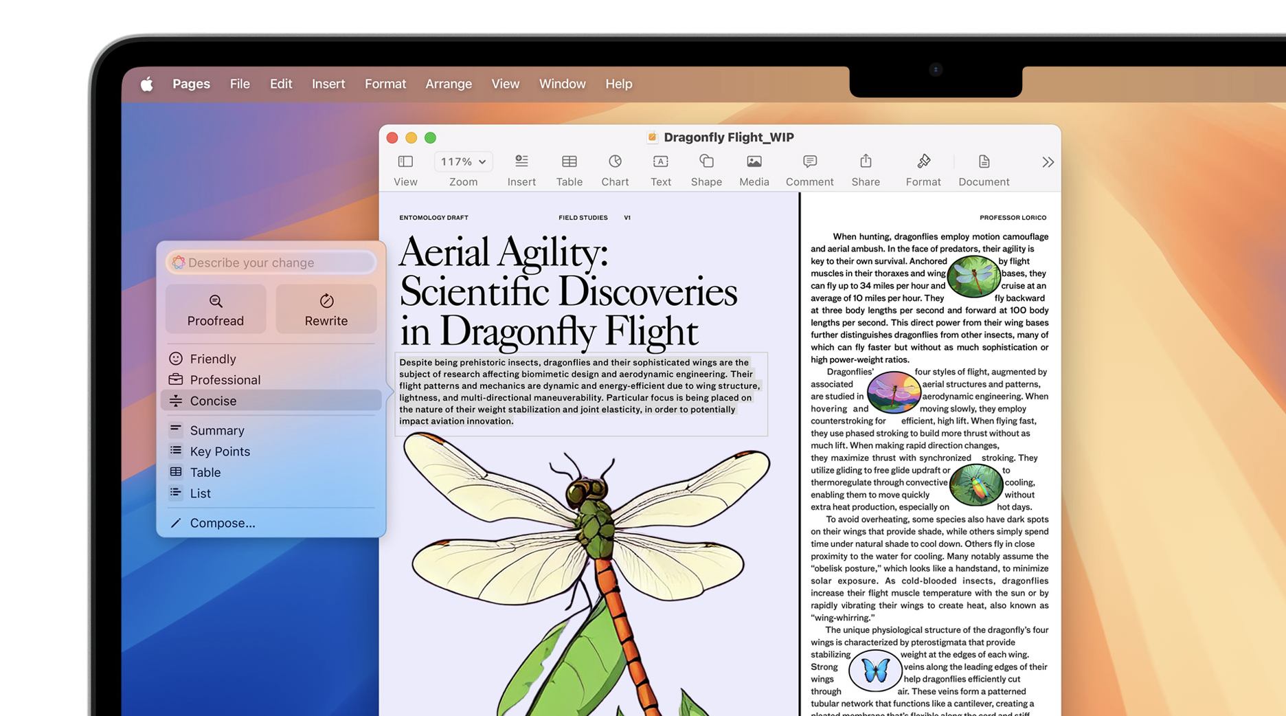This screenshot has height=716, width=1286.
Task: Select the Key Points option
Action: click(x=271, y=451)
